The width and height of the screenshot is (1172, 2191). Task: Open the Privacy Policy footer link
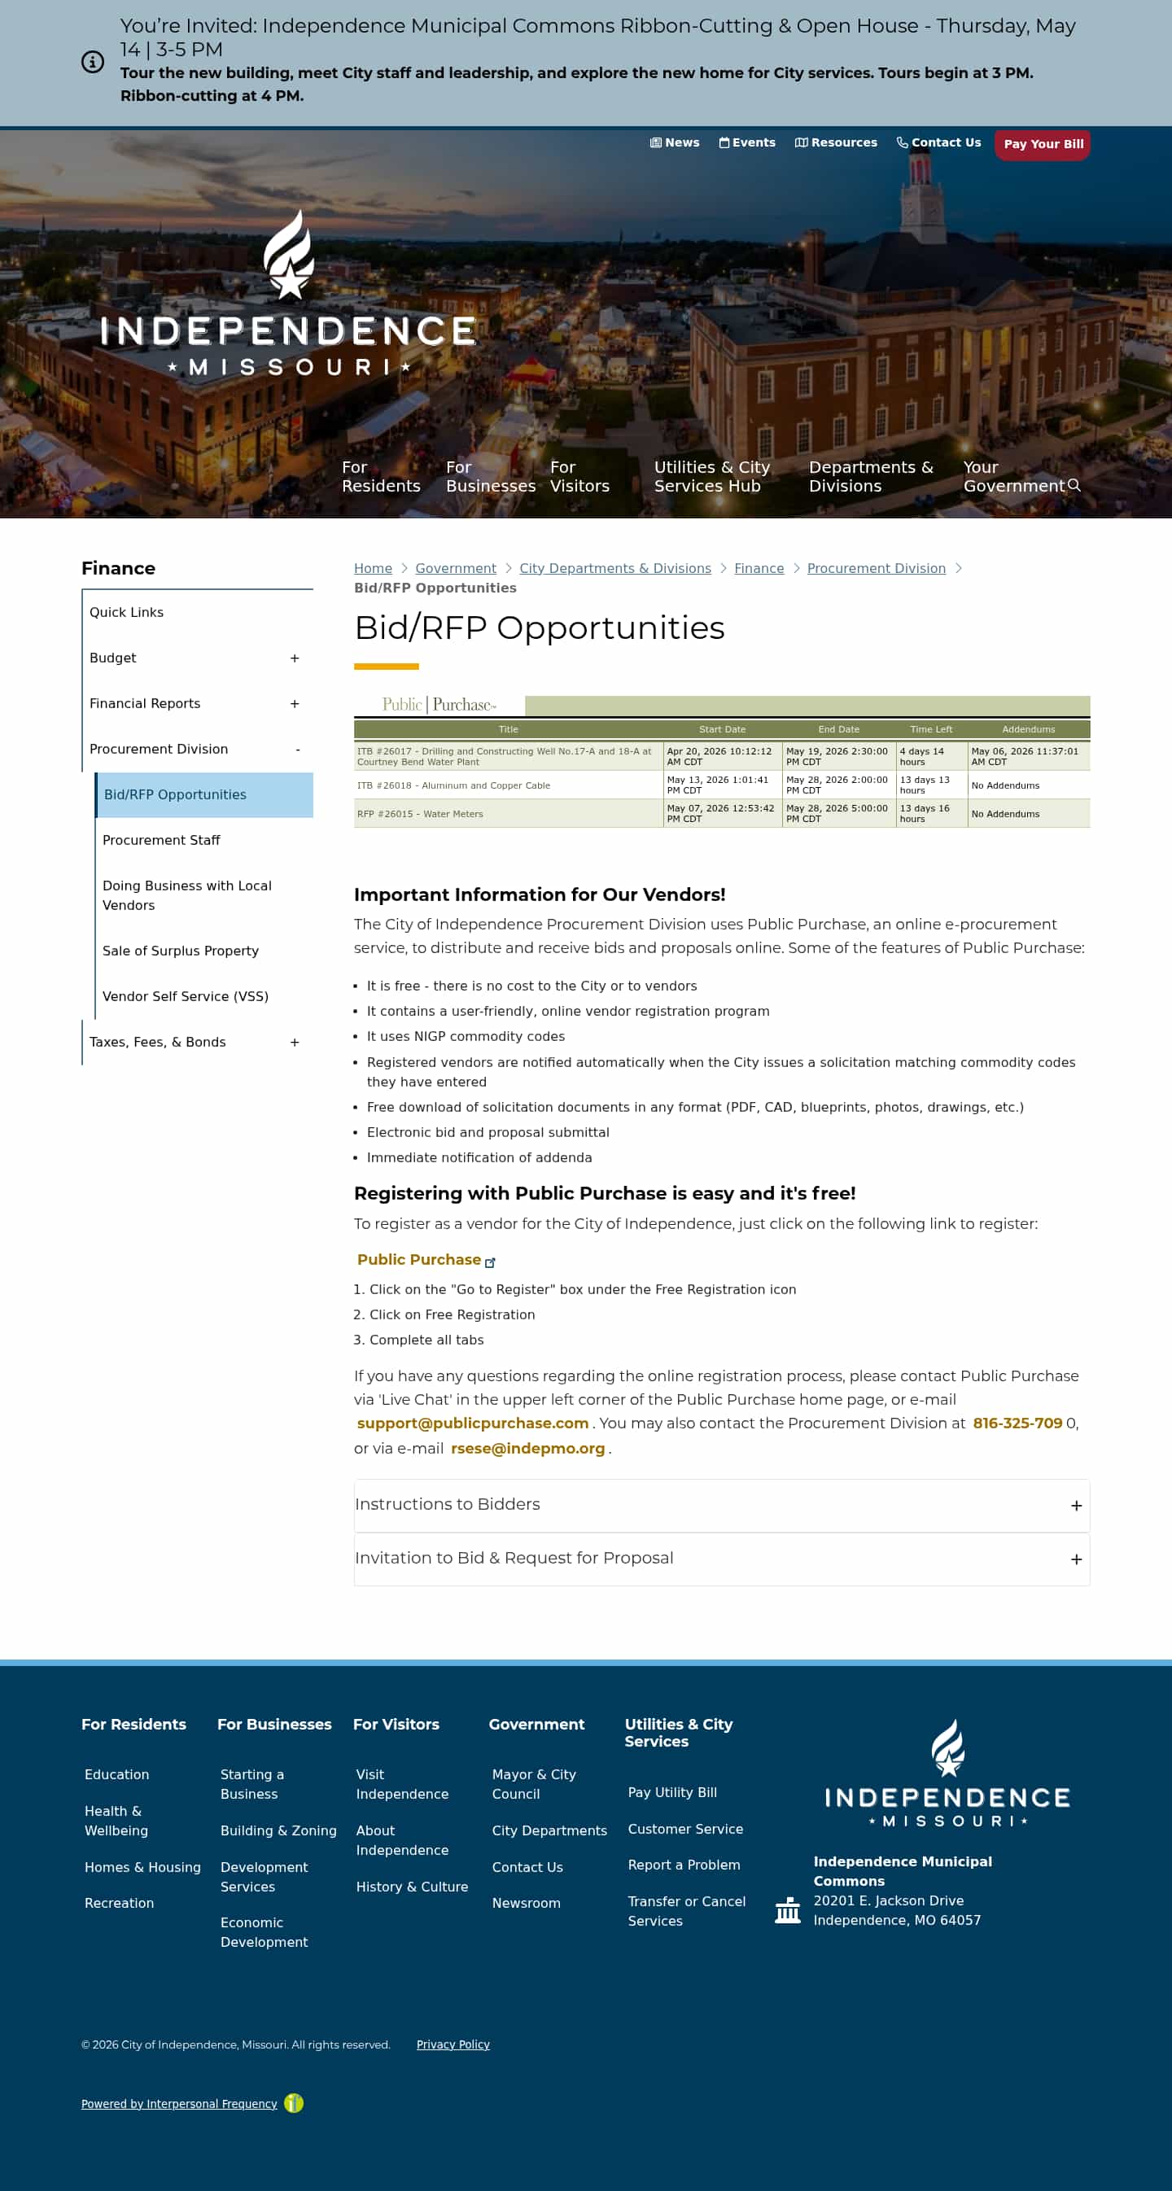453,2044
